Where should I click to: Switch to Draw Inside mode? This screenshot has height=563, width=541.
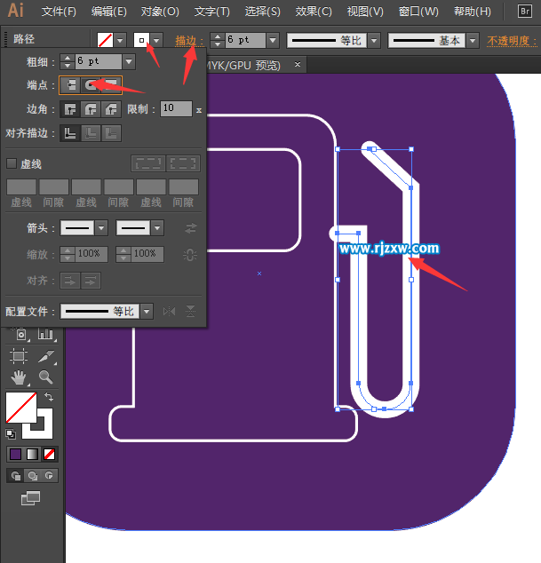[49, 476]
